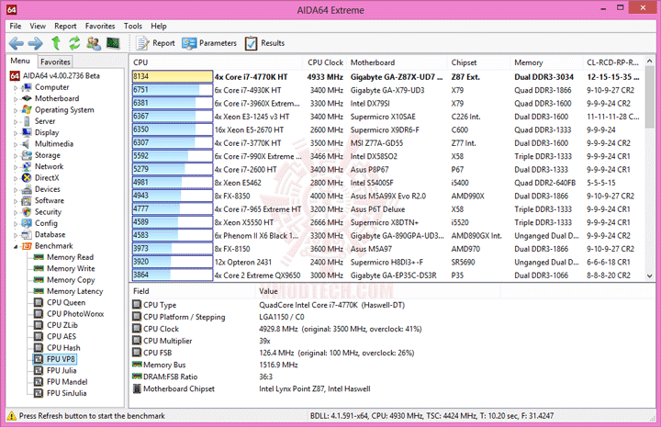Open benchmark Parameters
Image resolution: width=661 pixels, height=427 pixels.
click(209, 43)
